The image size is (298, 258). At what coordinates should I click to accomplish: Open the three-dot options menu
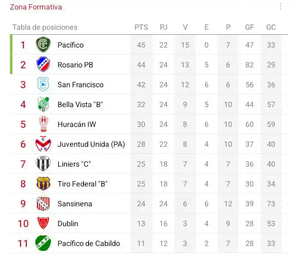(281, 7)
